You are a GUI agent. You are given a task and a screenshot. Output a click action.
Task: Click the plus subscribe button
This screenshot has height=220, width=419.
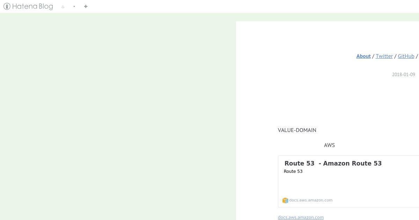[x=86, y=6]
